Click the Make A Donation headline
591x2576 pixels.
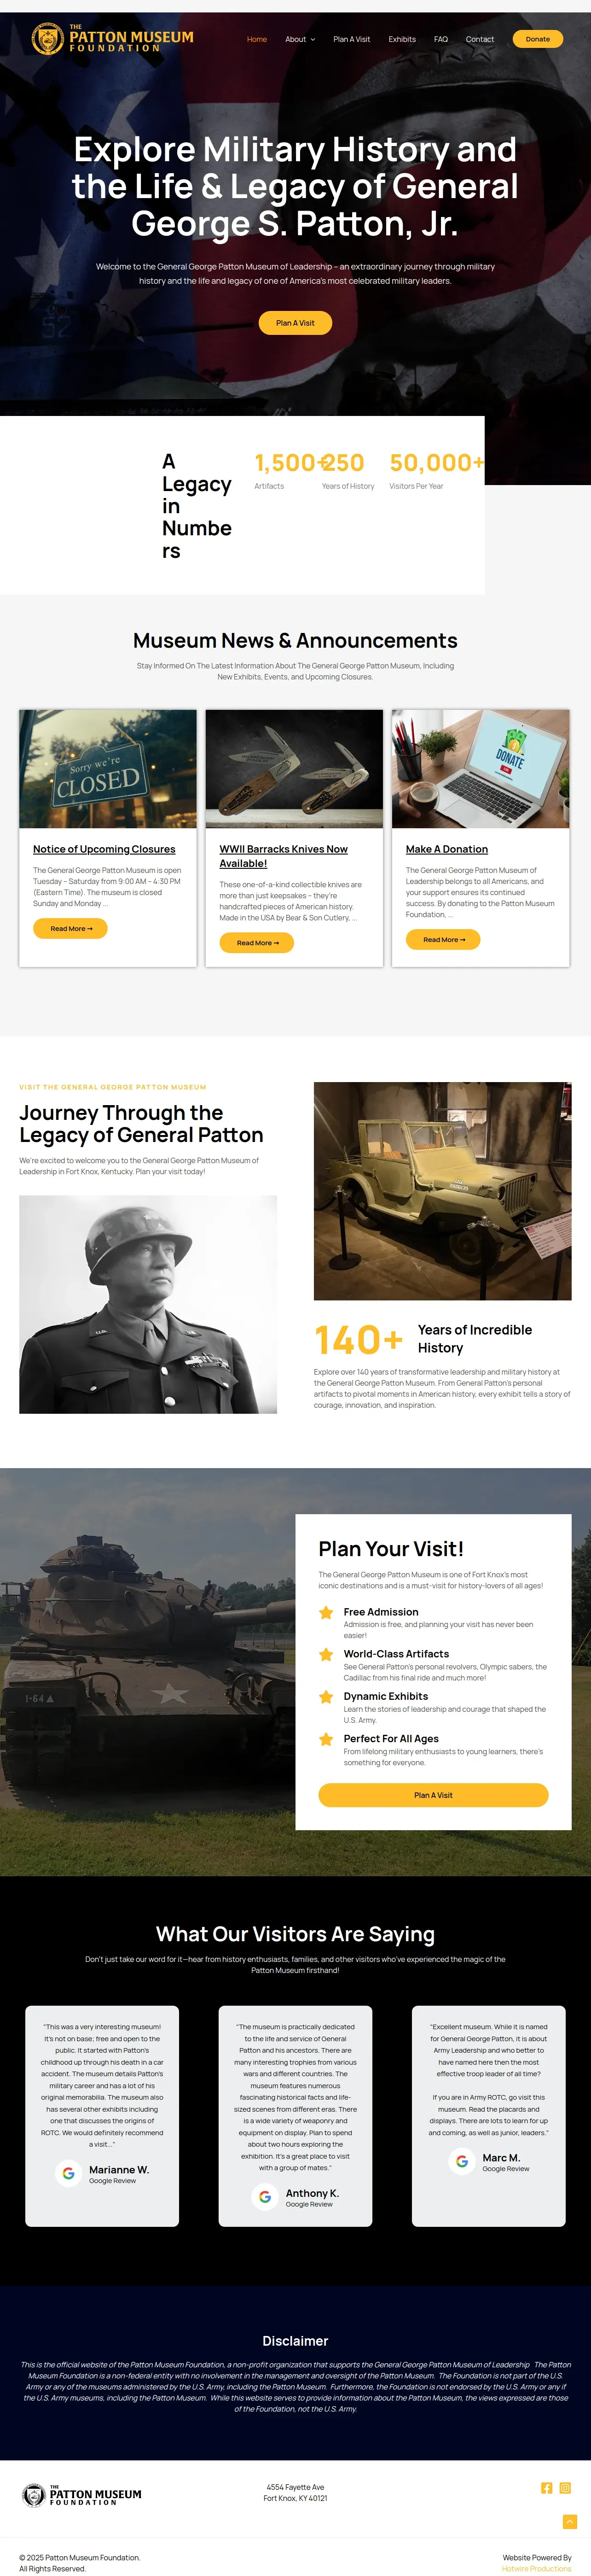447,849
